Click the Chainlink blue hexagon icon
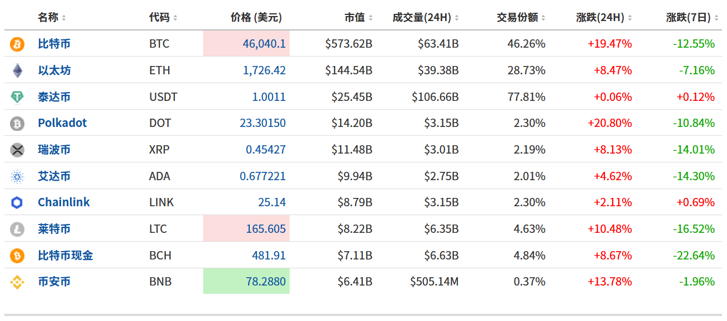 tap(17, 202)
